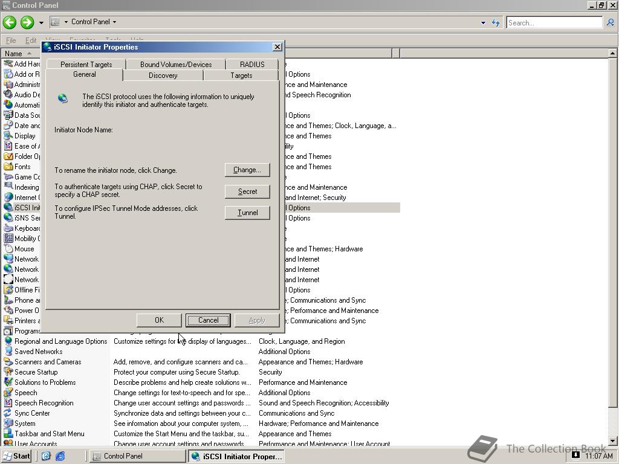The width and height of the screenshot is (619, 464).
Task: Switch to the Bound Volumes/Devices tab
Action: [x=176, y=64]
